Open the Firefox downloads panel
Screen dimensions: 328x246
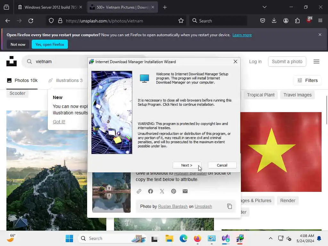(274, 20)
